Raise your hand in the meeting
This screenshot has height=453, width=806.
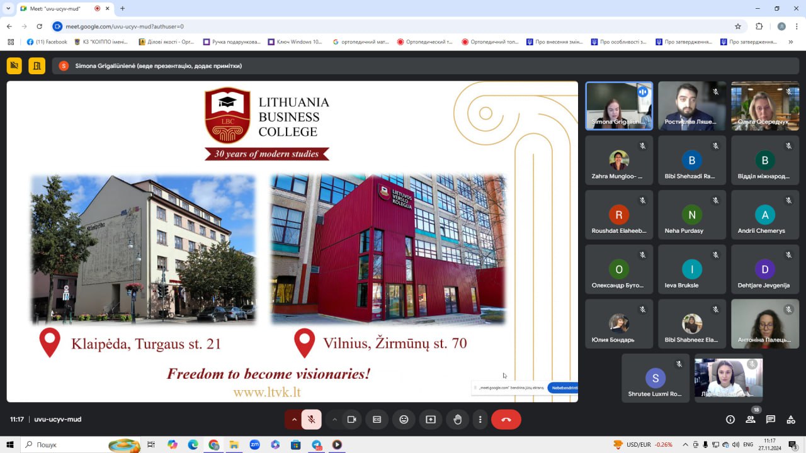click(x=458, y=420)
